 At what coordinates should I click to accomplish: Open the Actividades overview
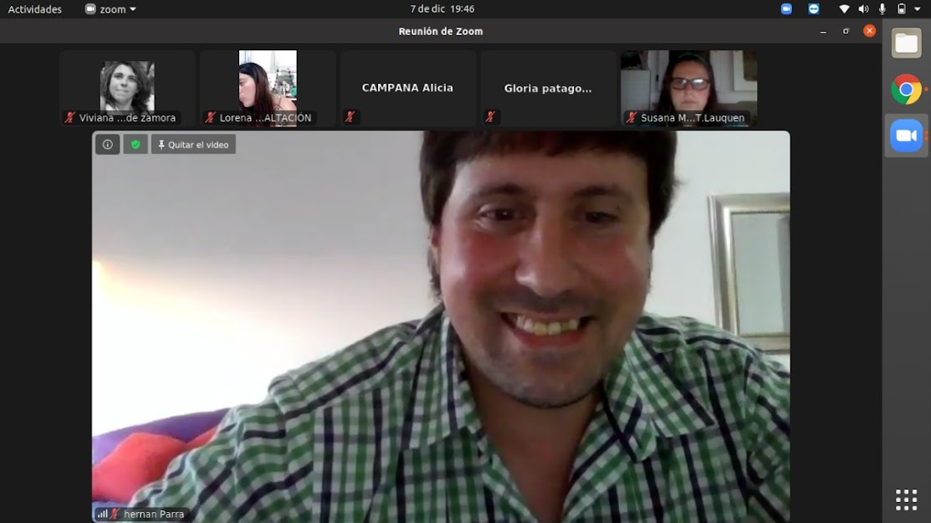point(35,9)
